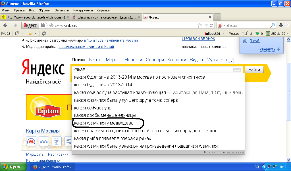Open the Видео link
The height and width of the screenshot is (171, 291).
pyautogui.click(x=196, y=60)
